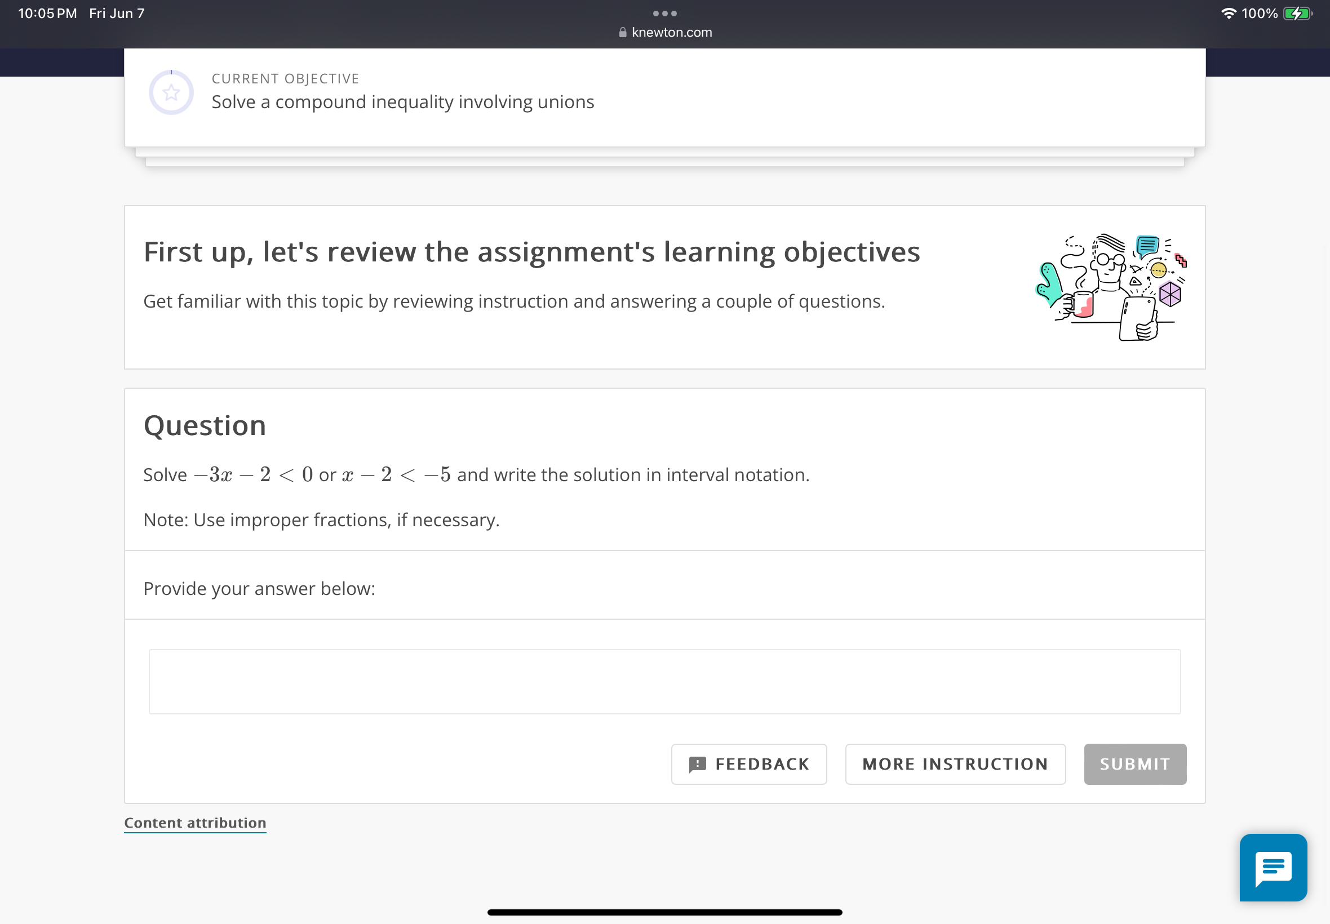Open MORE INSTRUCTION for this question
The width and height of the screenshot is (1330, 924).
point(955,763)
